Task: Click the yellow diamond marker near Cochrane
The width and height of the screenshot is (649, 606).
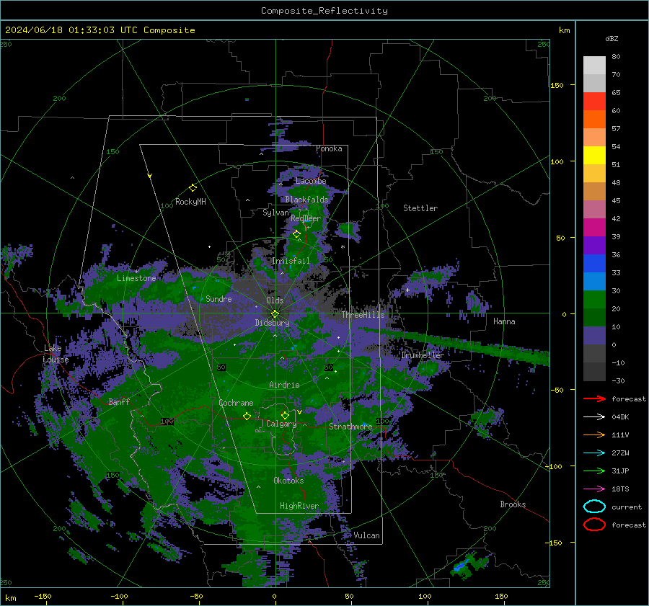Action: click(247, 416)
